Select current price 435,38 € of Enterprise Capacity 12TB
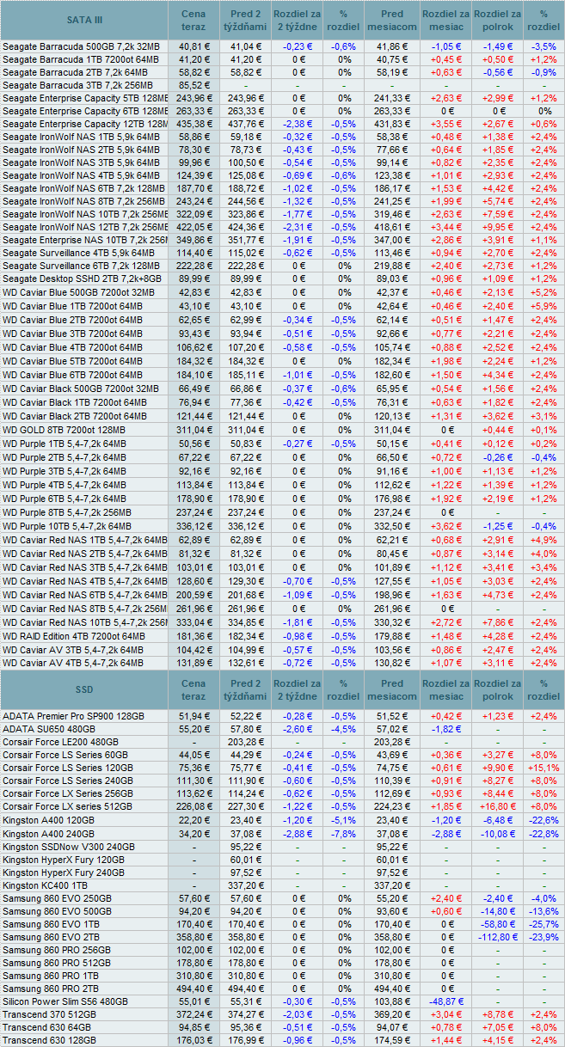This screenshot has height=1047, width=565. coord(193,124)
